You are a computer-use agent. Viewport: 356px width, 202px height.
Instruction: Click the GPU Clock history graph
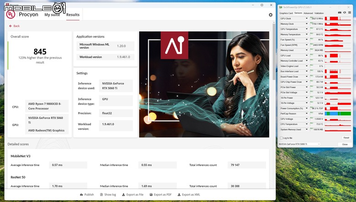(338, 19)
